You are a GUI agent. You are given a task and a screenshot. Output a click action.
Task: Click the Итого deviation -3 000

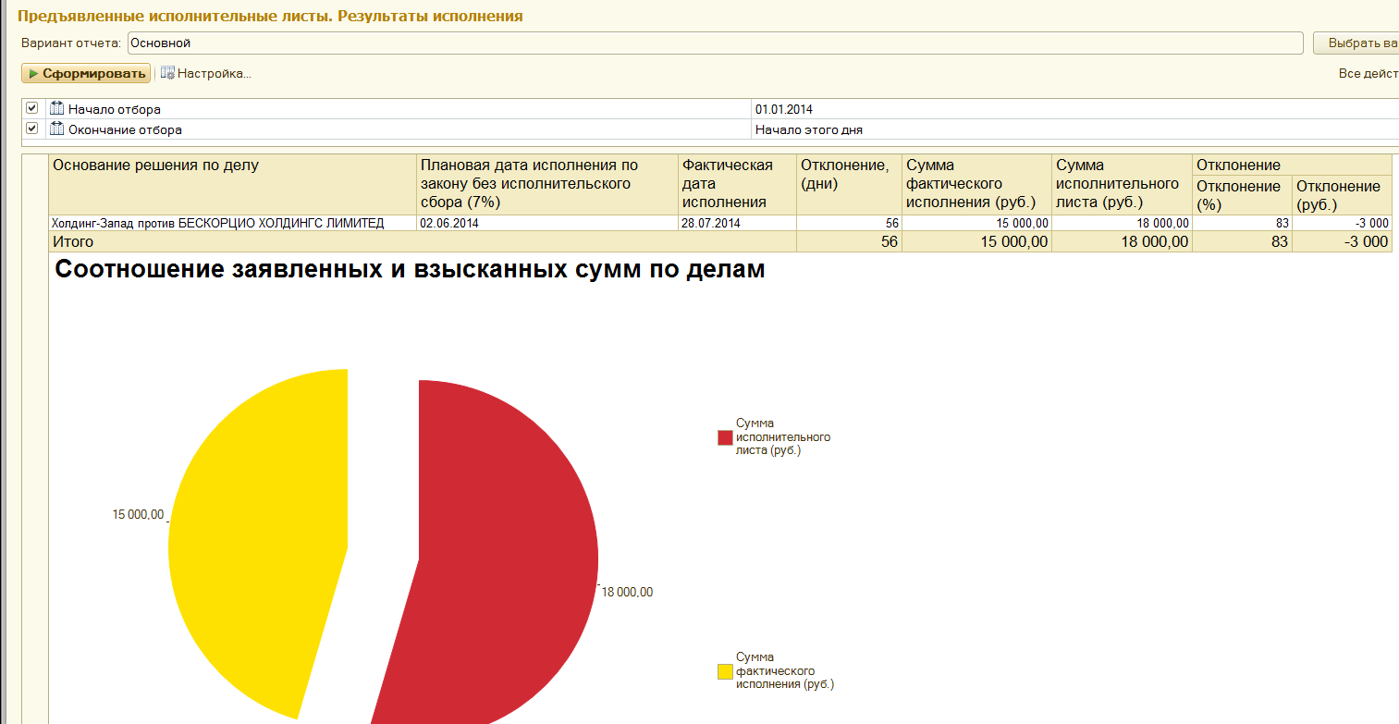pos(1342,241)
